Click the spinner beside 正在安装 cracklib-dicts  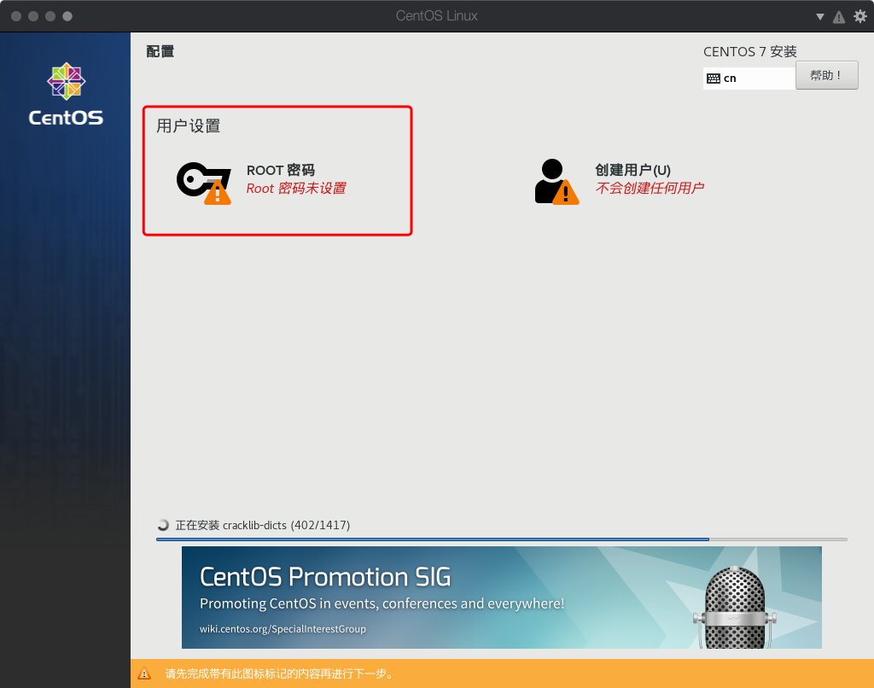pyautogui.click(x=163, y=525)
